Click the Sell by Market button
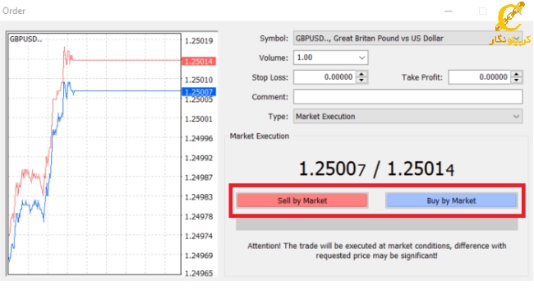534x300 pixels. pyautogui.click(x=302, y=201)
